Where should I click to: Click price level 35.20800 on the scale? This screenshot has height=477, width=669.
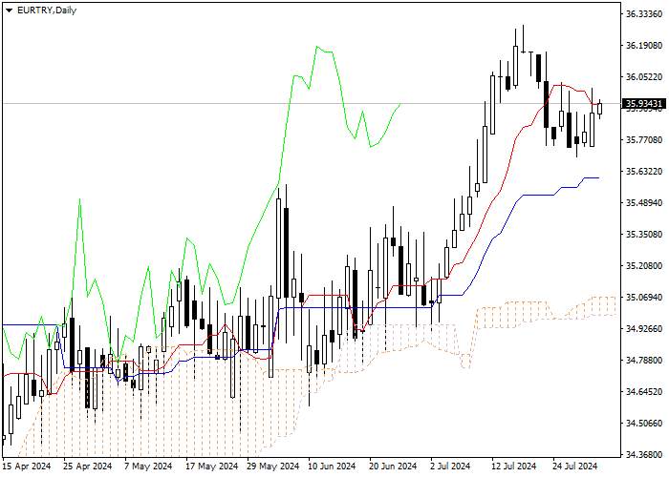tap(644, 266)
